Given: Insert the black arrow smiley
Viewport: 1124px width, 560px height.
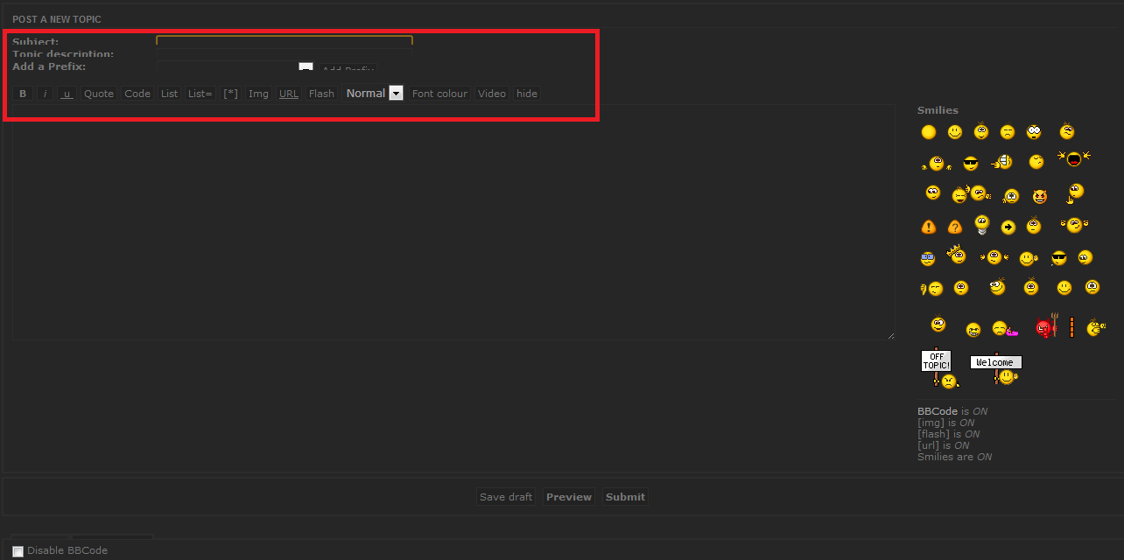Looking at the screenshot, I should pyautogui.click(x=1008, y=227).
